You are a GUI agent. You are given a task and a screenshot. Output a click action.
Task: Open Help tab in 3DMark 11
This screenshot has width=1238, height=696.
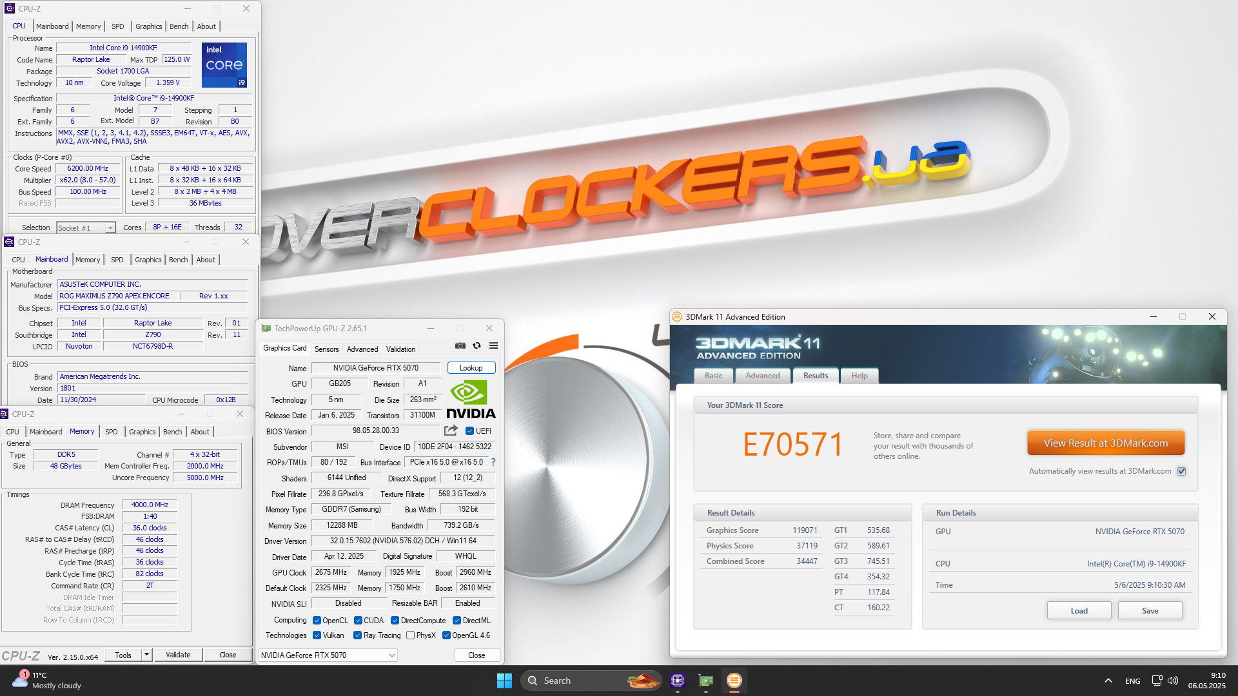[860, 376]
